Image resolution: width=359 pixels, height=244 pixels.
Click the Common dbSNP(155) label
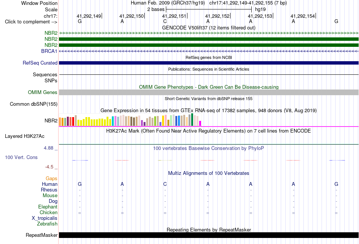33,104
